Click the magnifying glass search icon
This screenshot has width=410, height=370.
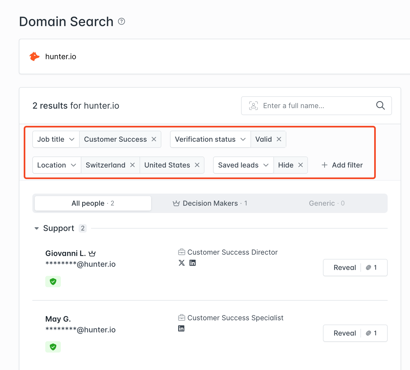[380, 105]
